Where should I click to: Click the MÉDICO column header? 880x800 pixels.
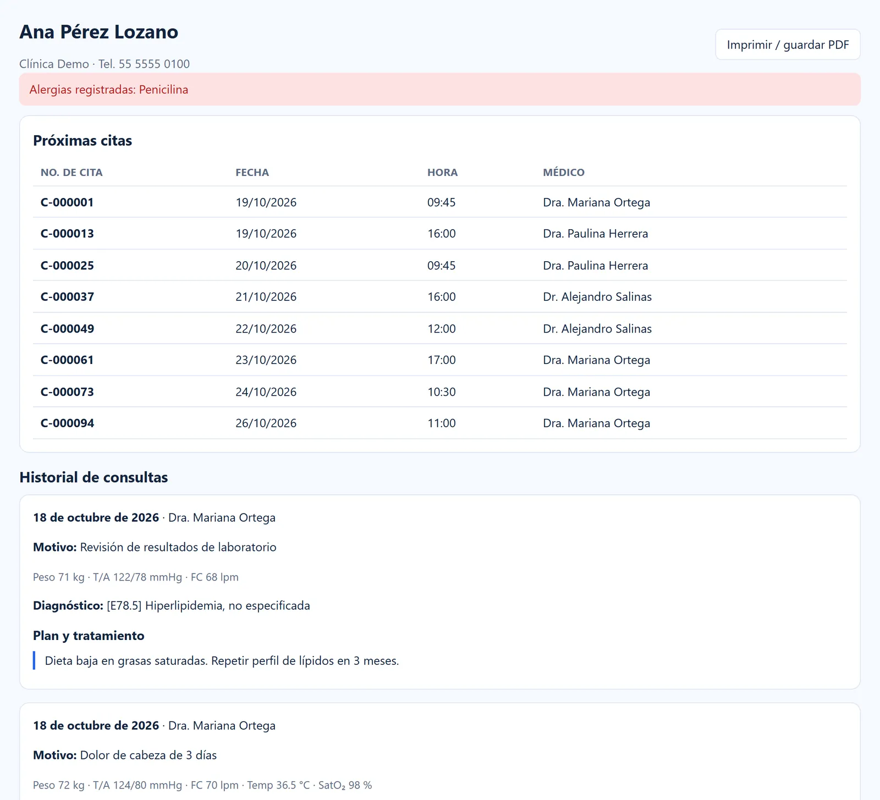pos(564,173)
